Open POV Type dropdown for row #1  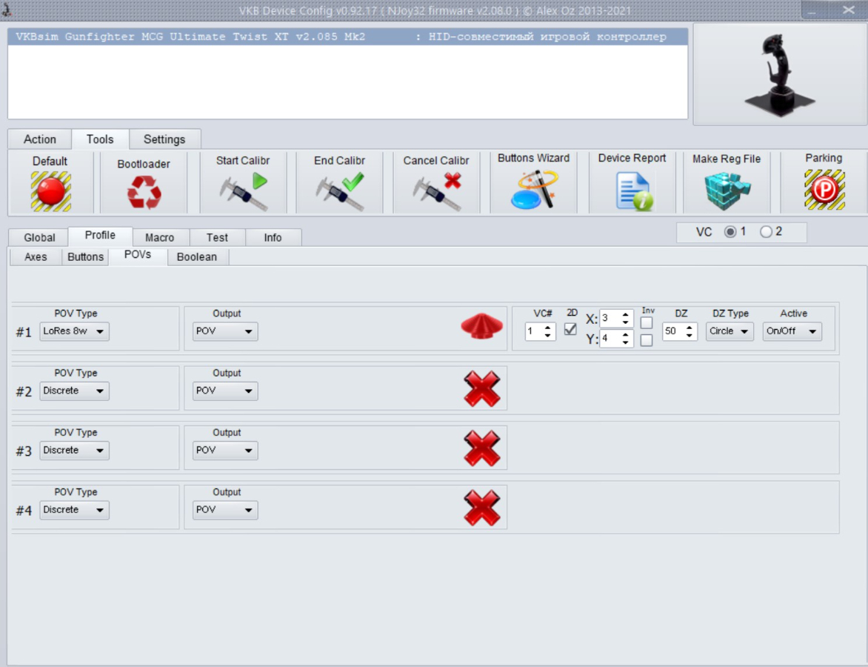(x=74, y=331)
